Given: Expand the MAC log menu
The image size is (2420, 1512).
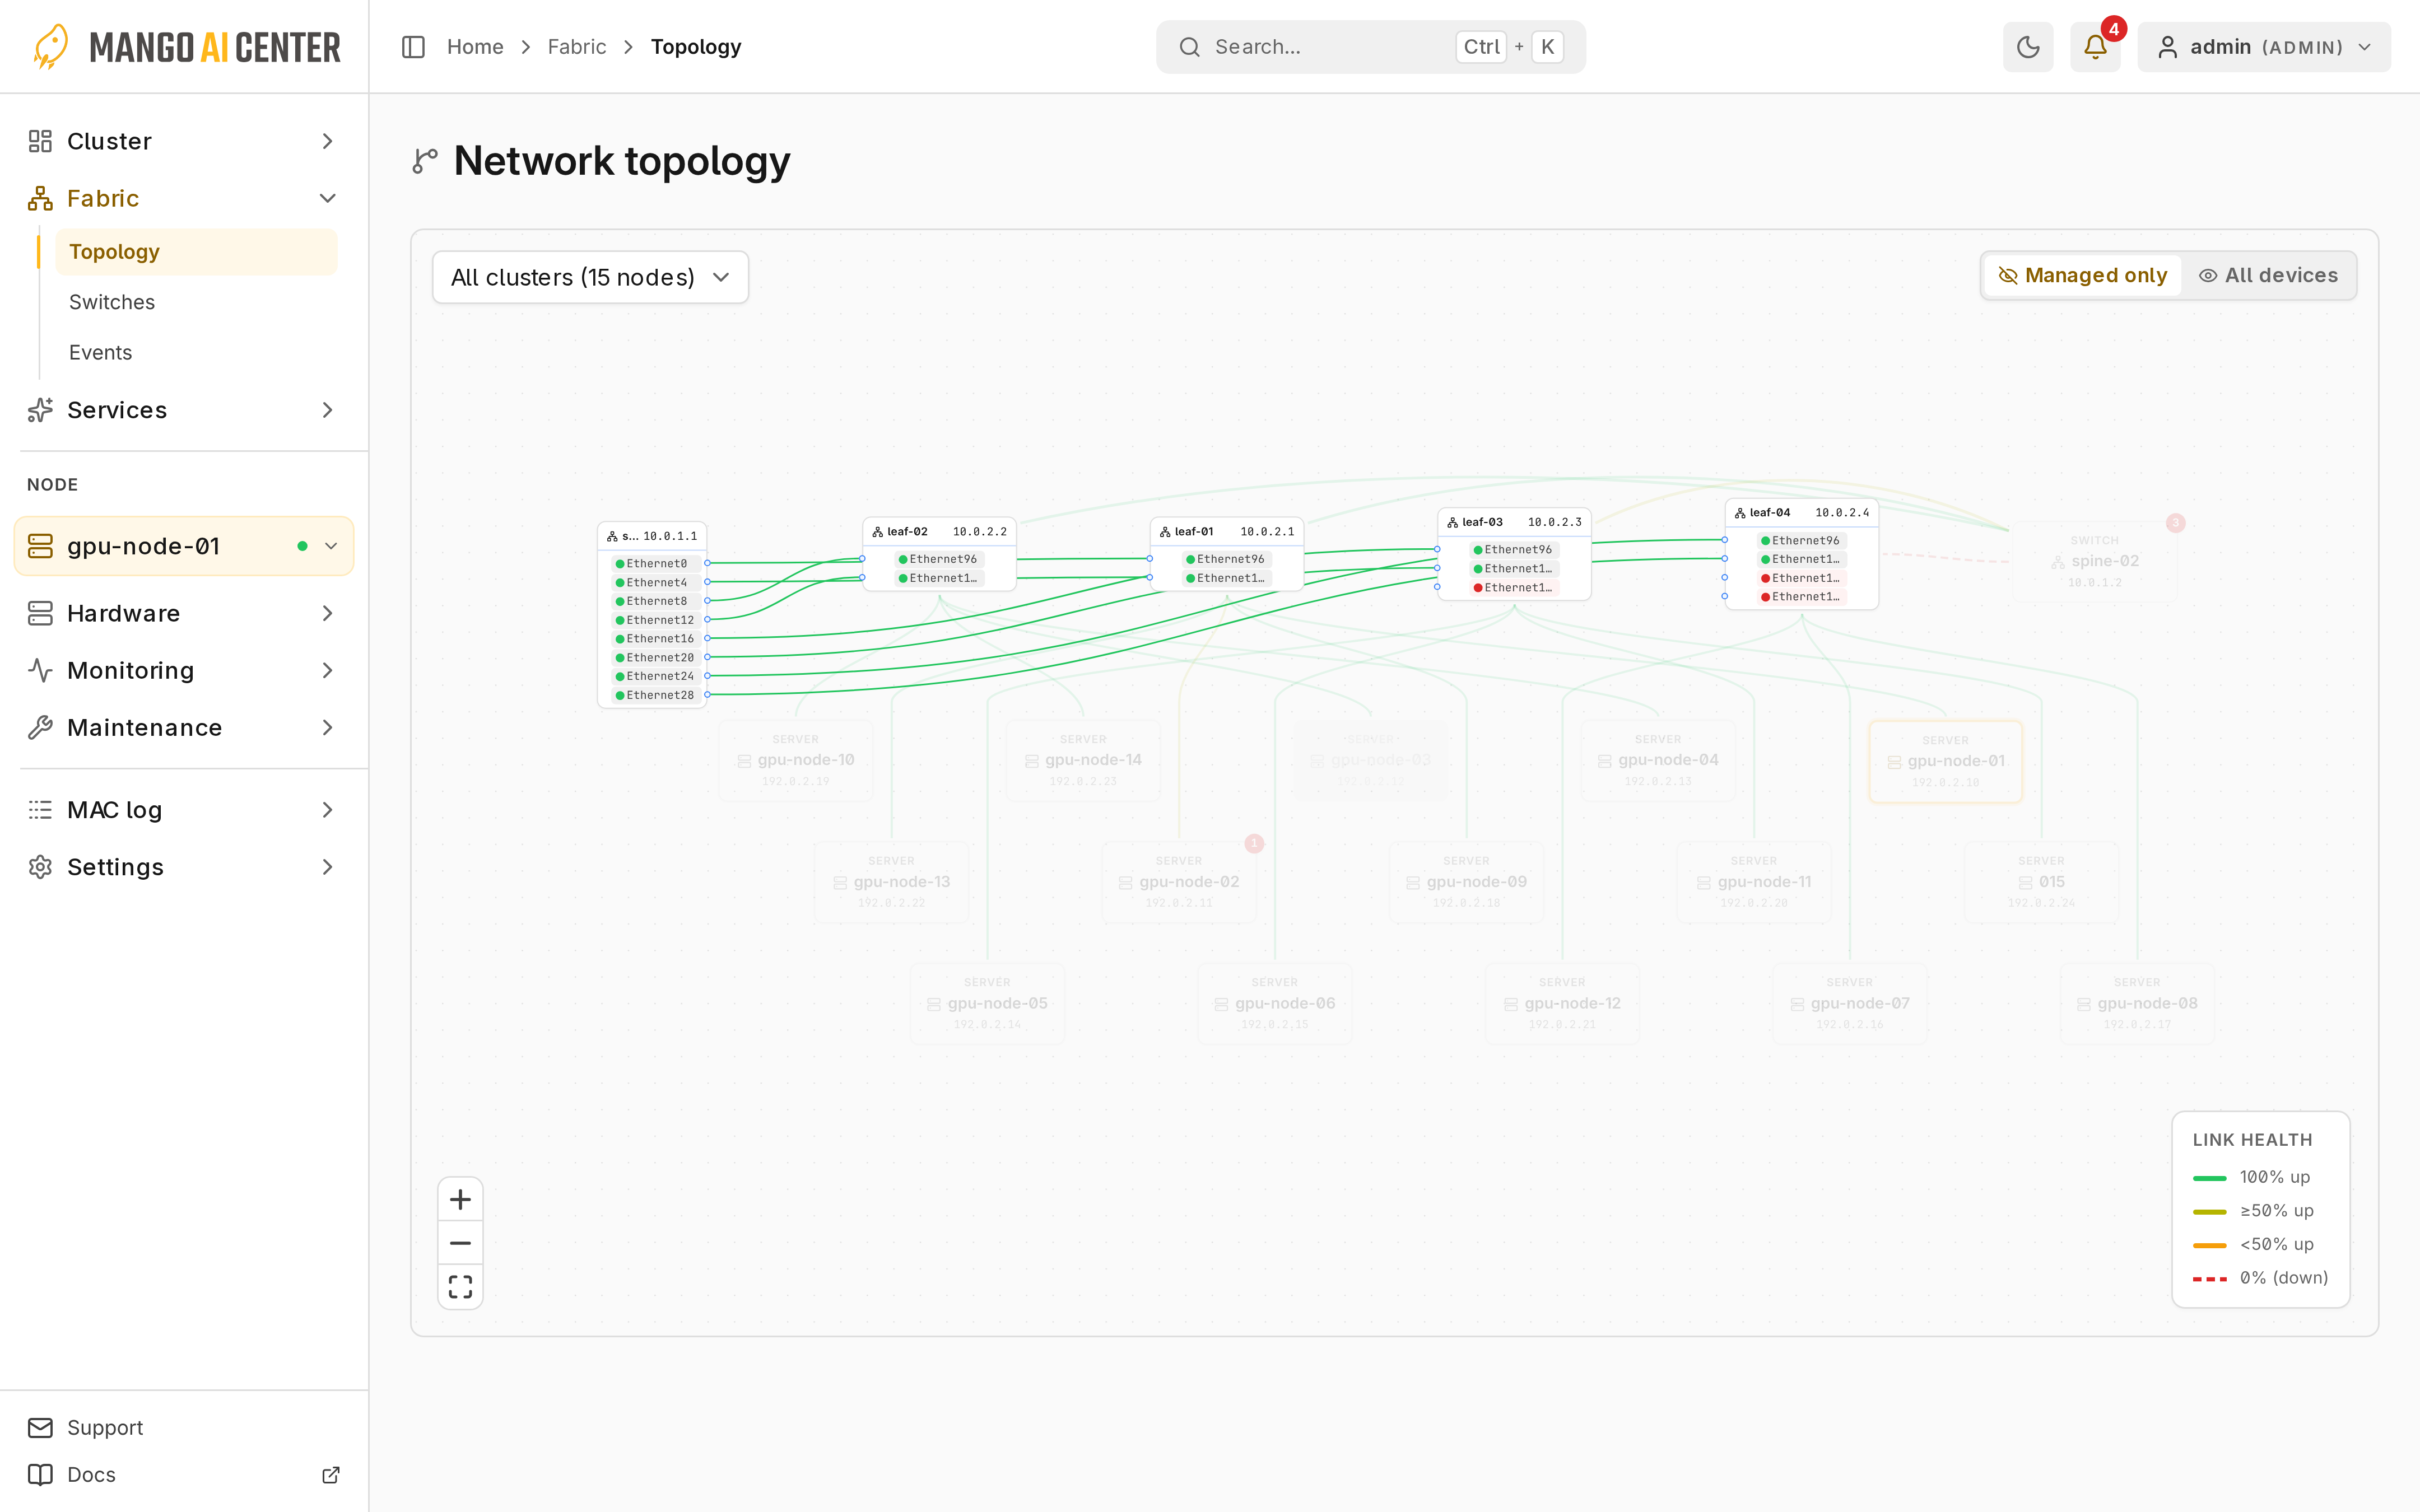Looking at the screenshot, I should pos(184,810).
